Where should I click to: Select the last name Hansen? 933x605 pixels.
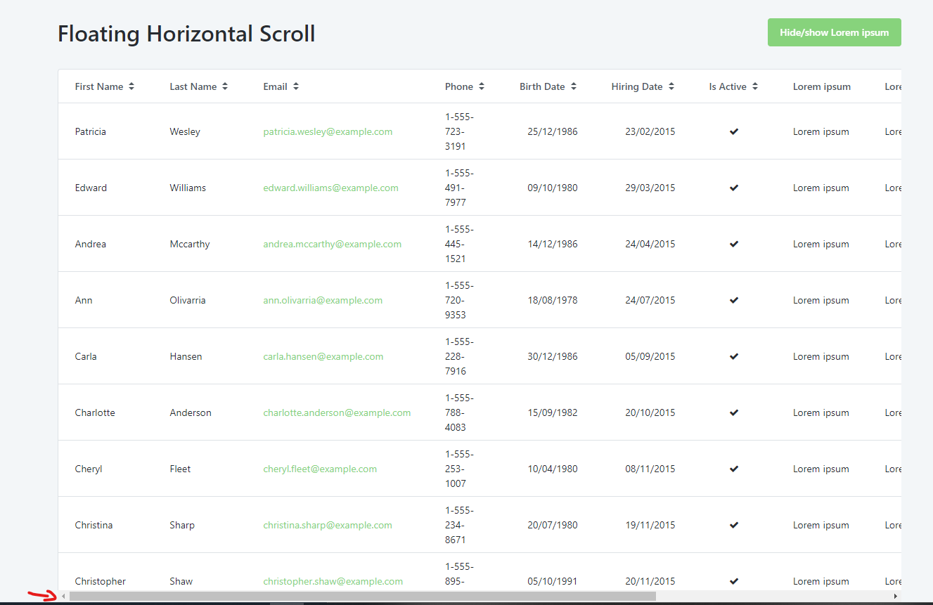[186, 356]
